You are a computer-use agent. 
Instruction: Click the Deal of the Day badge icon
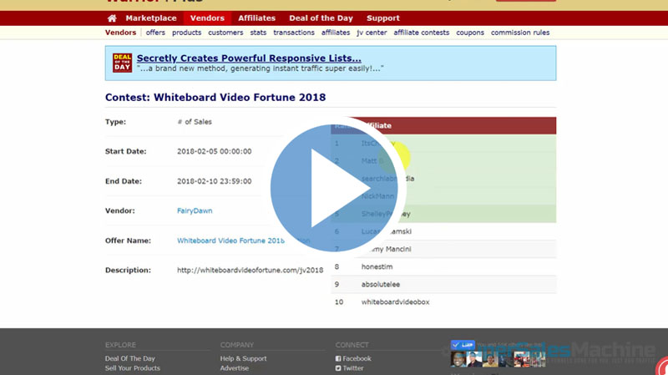[x=123, y=63]
